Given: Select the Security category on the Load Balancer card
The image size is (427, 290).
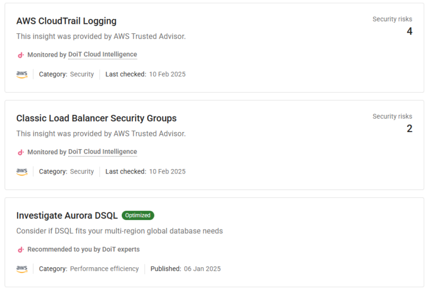Looking at the screenshot, I should tap(82, 172).
